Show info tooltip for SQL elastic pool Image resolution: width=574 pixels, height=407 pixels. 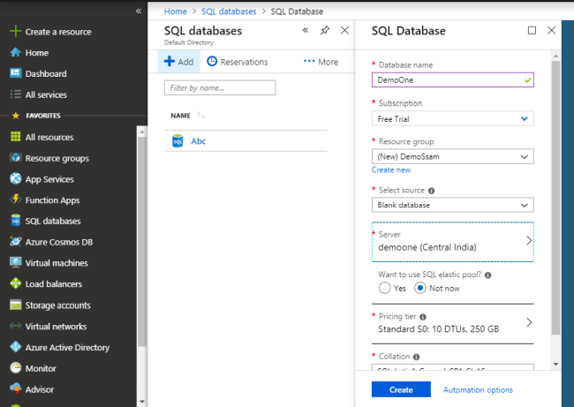(487, 275)
